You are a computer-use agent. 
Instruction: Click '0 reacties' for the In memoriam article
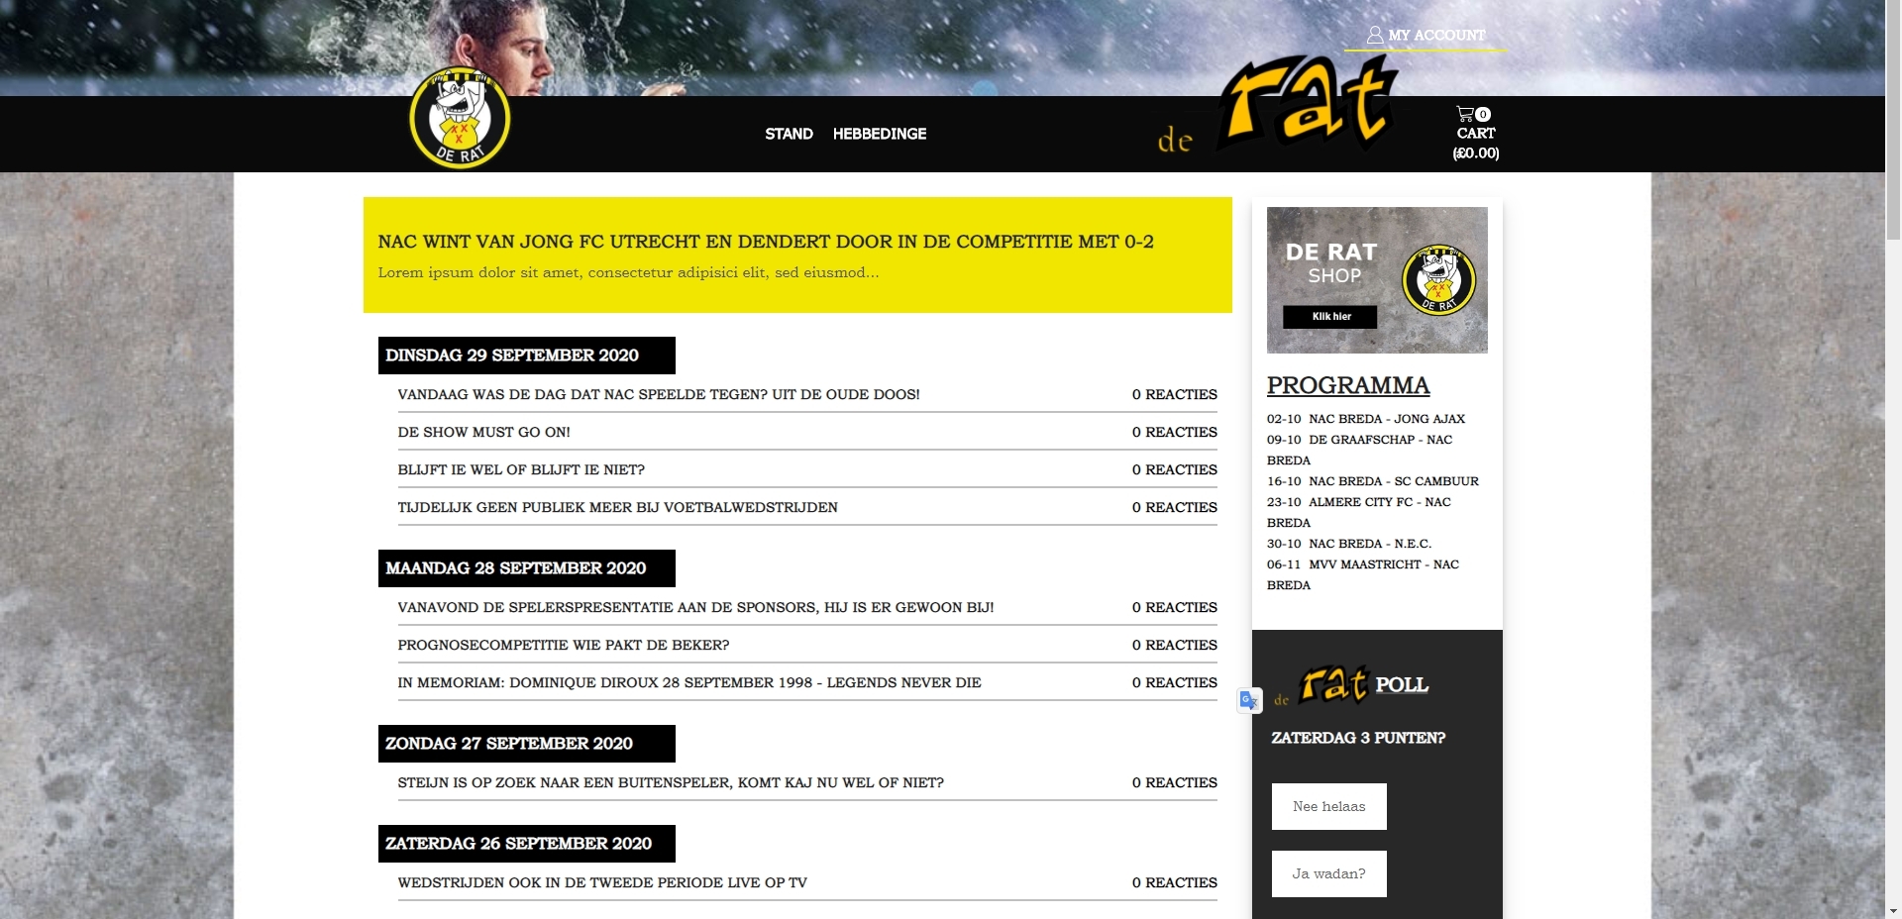tap(1175, 682)
